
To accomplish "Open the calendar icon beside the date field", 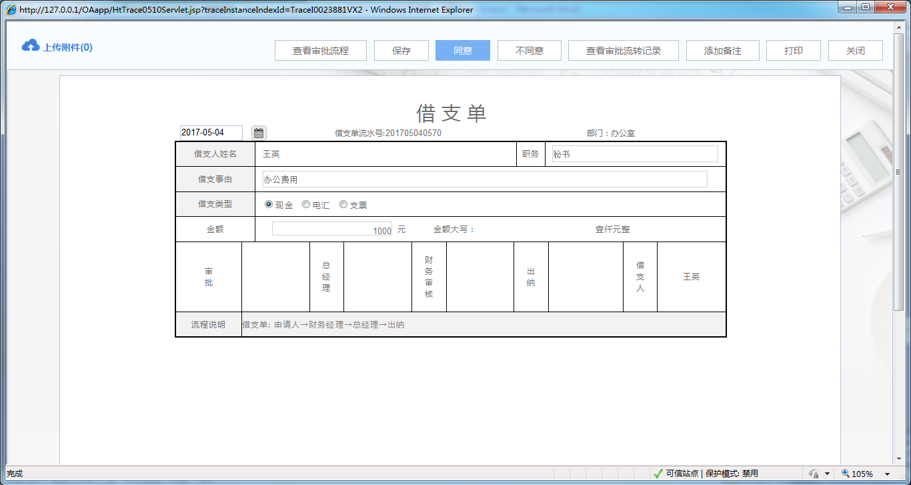I will (x=258, y=132).
